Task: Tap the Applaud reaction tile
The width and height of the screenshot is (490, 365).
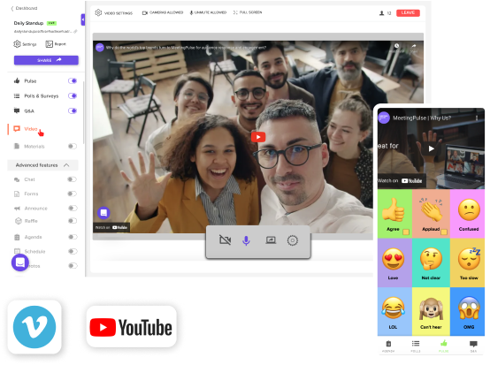Action: [x=432, y=214]
